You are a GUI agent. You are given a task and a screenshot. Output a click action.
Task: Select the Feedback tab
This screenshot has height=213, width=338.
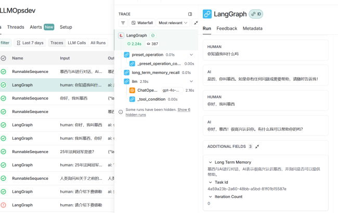point(227,29)
